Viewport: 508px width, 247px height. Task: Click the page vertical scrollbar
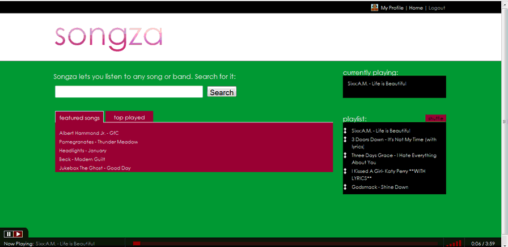click(x=505, y=121)
